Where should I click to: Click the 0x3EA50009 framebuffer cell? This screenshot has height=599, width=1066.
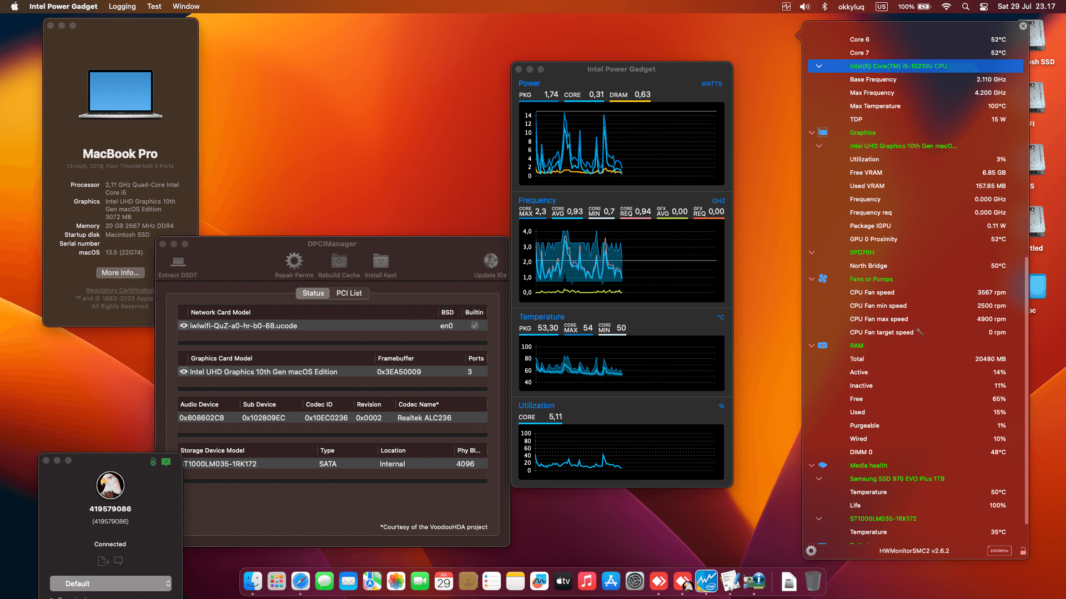(399, 372)
